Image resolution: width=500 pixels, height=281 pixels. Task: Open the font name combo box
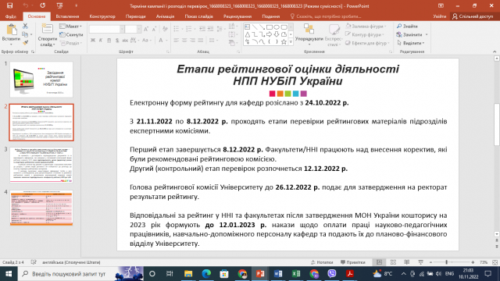(x=106, y=30)
